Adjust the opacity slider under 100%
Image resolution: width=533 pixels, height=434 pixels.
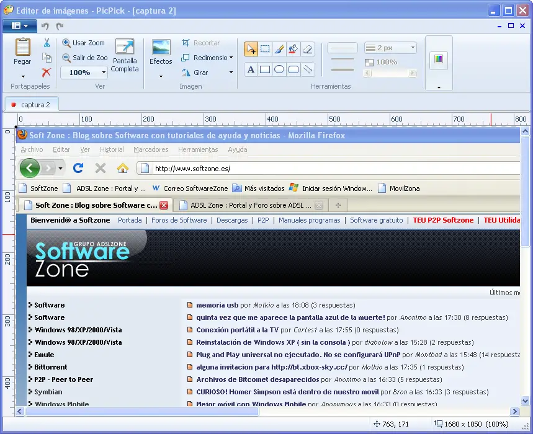pyautogui.click(x=390, y=73)
